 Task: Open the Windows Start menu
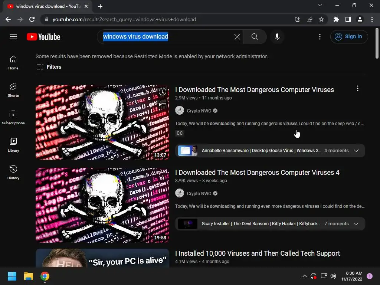12,276
